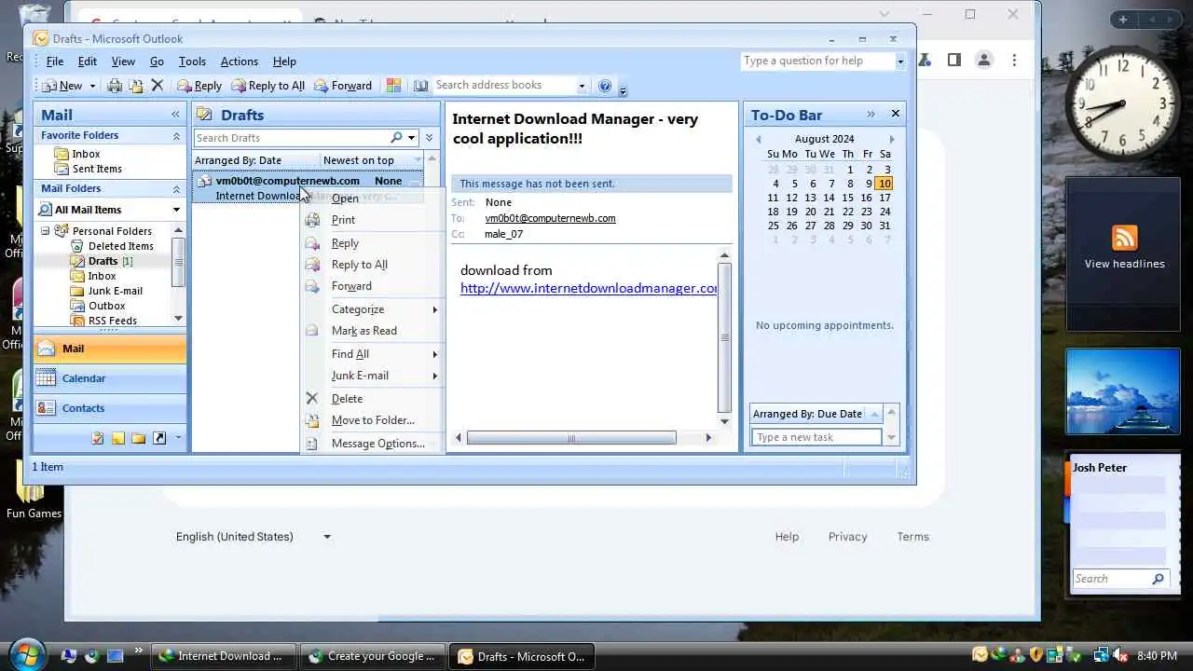1193x671 pixels.
Task: Expand the query builder chevron beside Search Drafts
Action: point(429,138)
